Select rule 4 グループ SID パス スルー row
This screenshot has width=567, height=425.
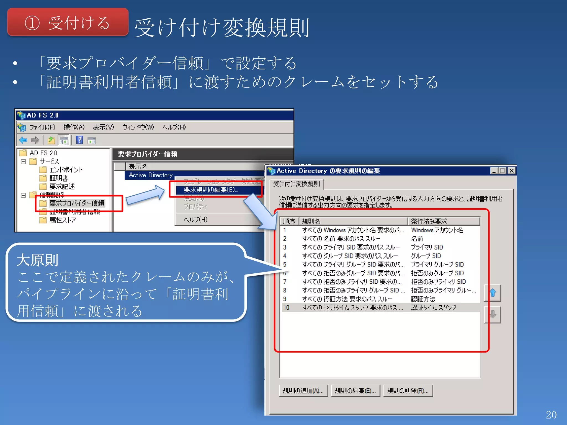[x=381, y=256]
